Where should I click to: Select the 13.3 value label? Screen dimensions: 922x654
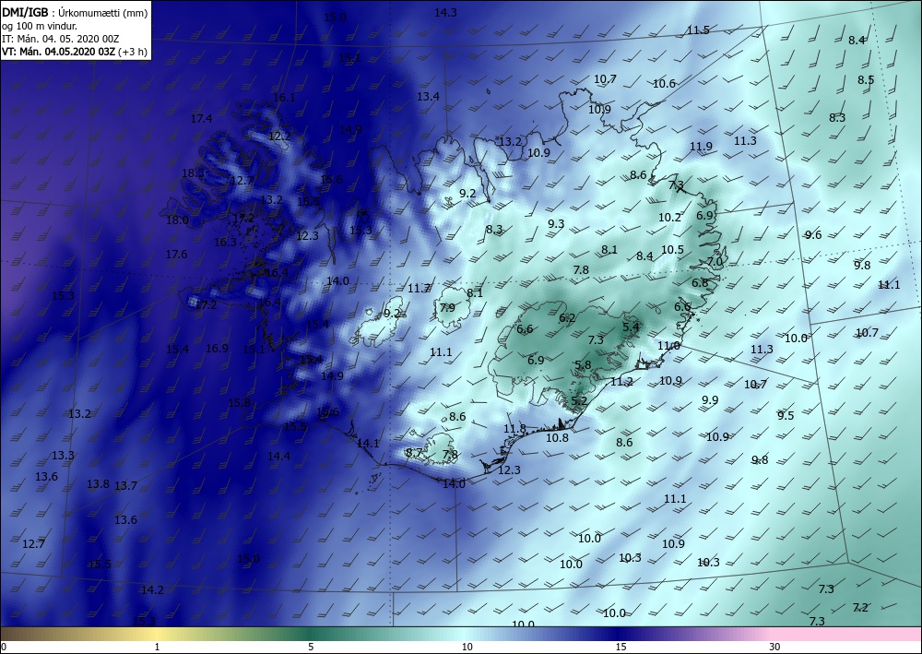click(x=63, y=455)
